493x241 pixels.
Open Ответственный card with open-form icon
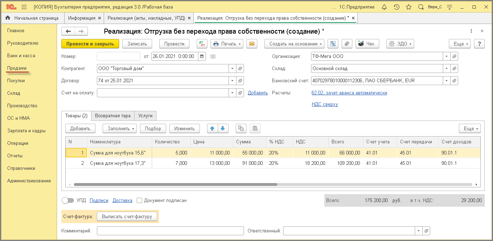[x=426, y=231]
